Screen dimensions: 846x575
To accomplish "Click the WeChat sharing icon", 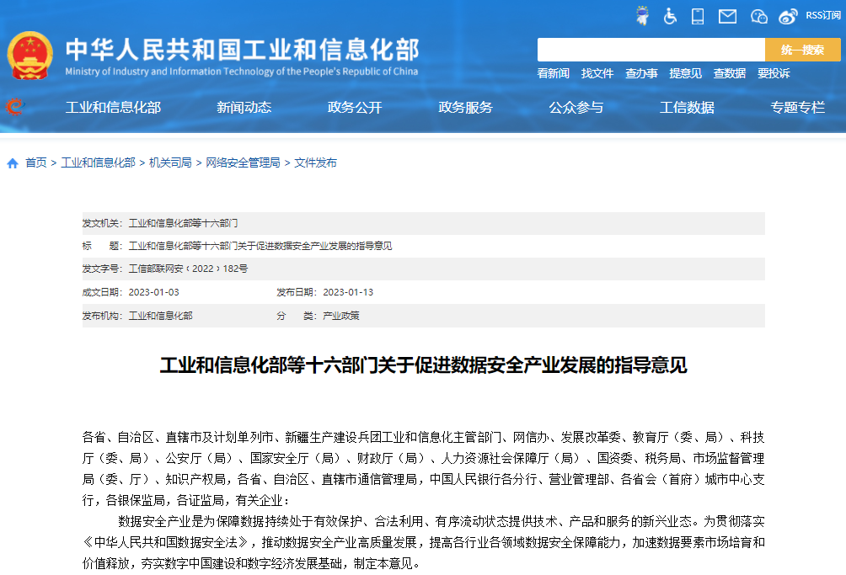I will pyautogui.click(x=758, y=15).
